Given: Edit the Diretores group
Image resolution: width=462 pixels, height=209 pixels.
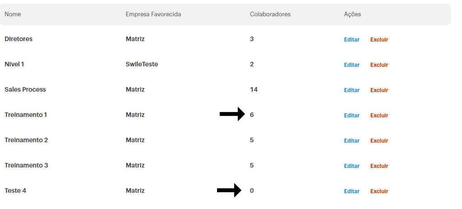Looking at the screenshot, I should (x=351, y=40).
